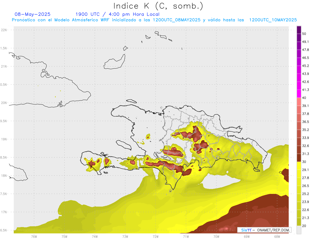Pick the light gray swatch below 20
311x240 pixels.
click(299, 230)
